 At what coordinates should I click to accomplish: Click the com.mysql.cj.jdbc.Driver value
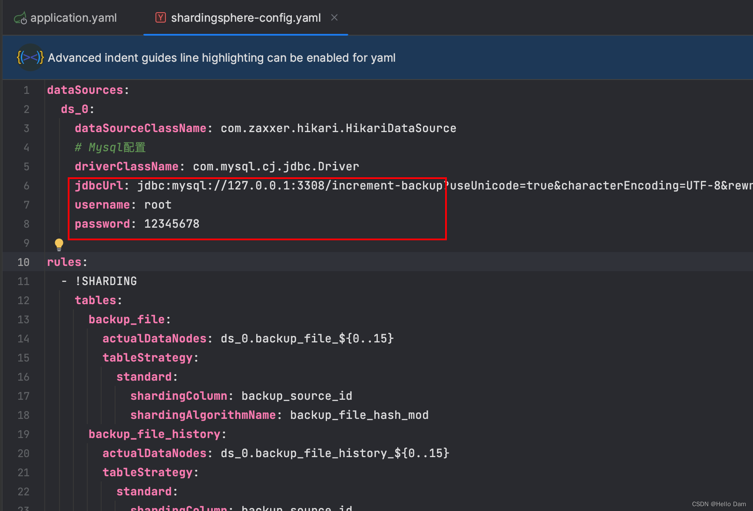tap(276, 166)
